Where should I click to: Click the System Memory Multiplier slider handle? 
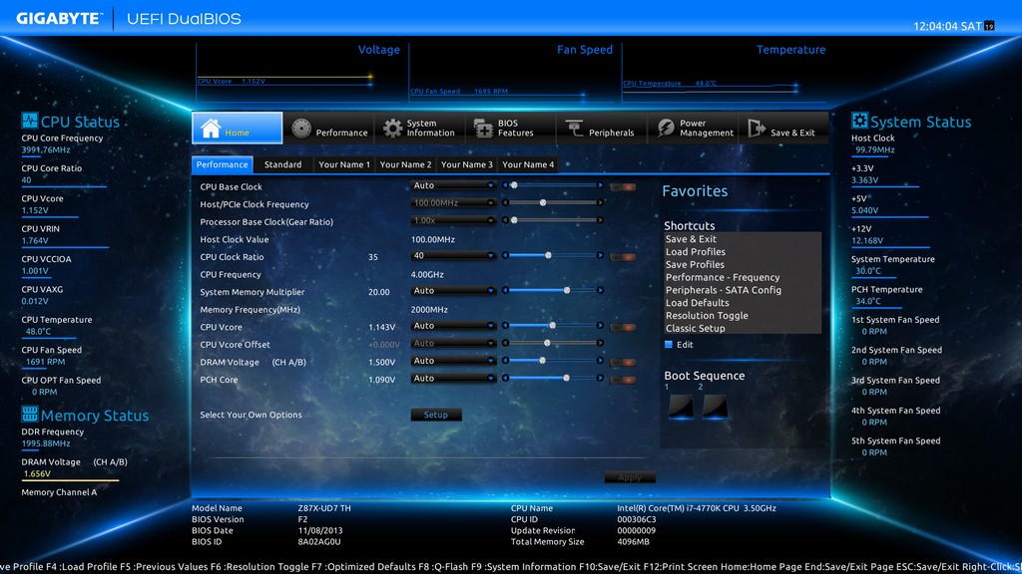[567, 290]
